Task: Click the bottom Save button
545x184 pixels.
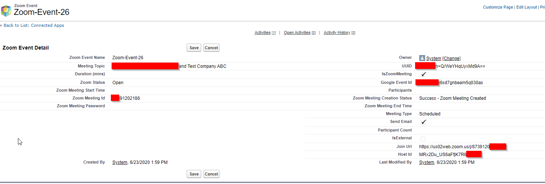Action: point(194,174)
